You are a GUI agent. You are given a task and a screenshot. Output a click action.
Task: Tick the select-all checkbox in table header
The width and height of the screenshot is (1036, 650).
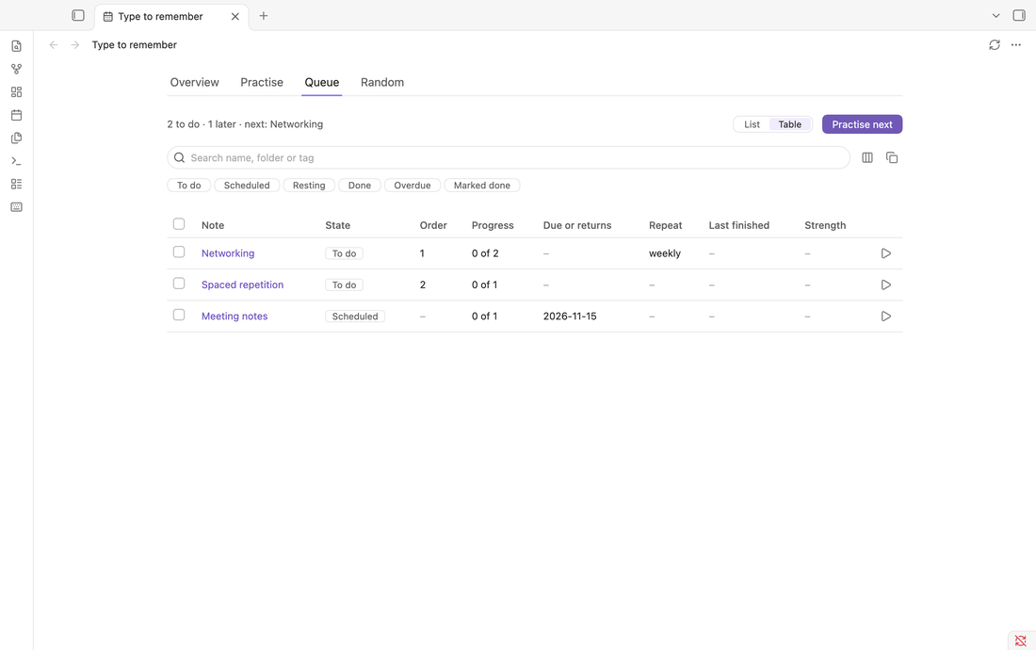point(179,224)
